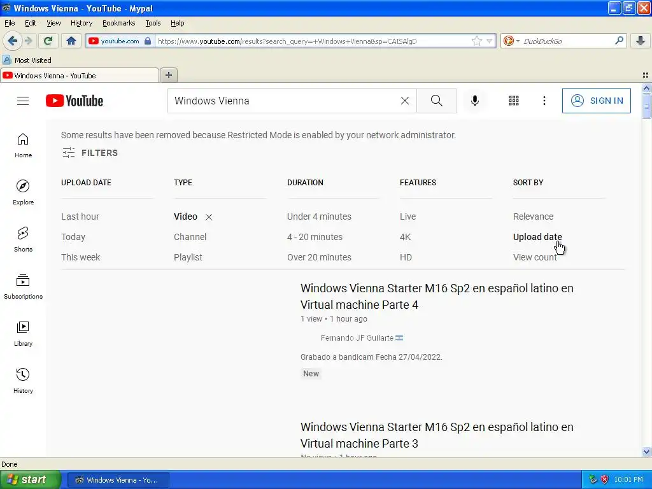Open Library in the sidebar
The height and width of the screenshot is (489, 652).
(x=23, y=334)
